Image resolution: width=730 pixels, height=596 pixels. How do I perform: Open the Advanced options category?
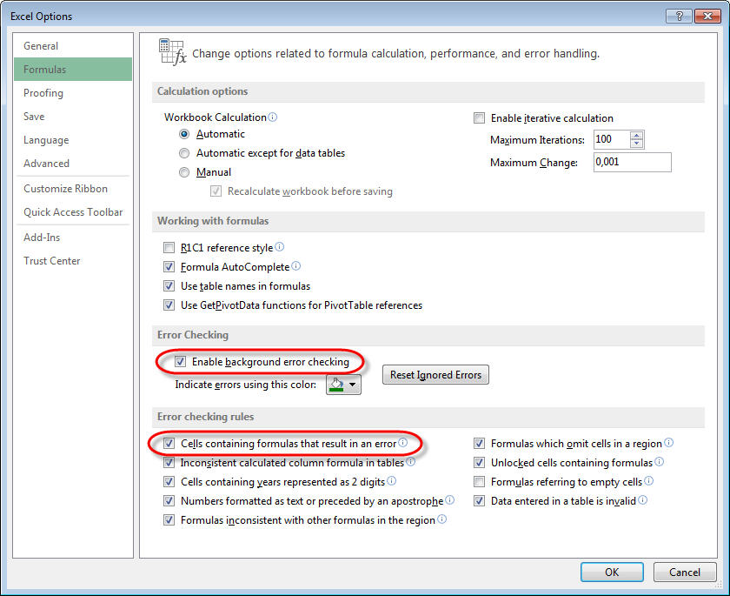click(73, 163)
